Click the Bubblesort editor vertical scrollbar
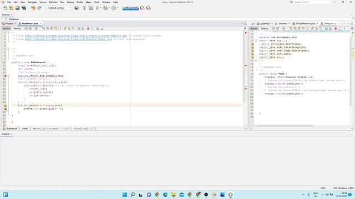Viewport: 355px width, 199px height. [x=244, y=66]
